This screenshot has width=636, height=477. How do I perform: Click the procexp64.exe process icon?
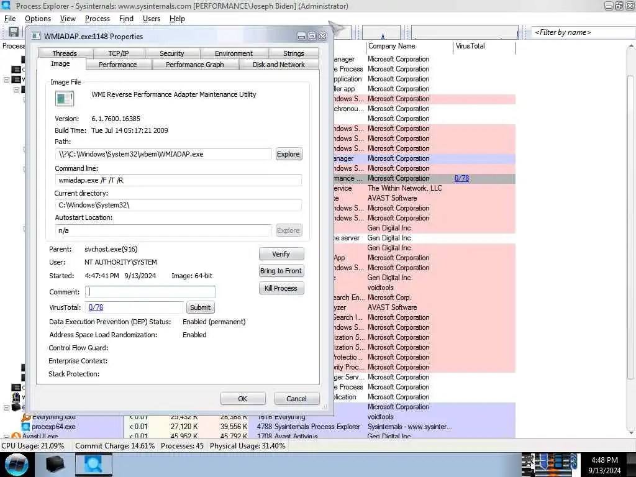26,427
